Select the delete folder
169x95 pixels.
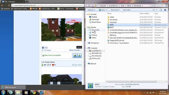112,17
